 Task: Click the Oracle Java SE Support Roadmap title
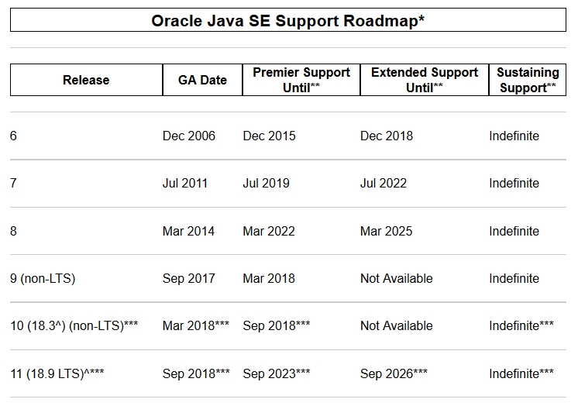[x=287, y=21]
